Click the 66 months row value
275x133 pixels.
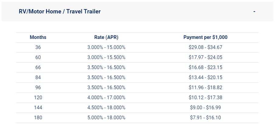point(38,68)
